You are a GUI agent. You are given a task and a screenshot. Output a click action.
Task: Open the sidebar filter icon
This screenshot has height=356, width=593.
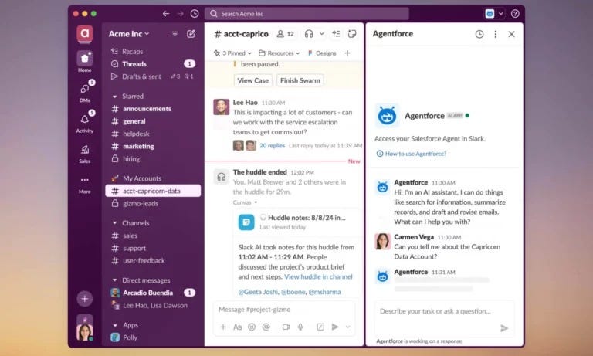175,34
